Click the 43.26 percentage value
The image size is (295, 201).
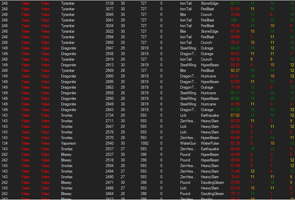pos(235,132)
